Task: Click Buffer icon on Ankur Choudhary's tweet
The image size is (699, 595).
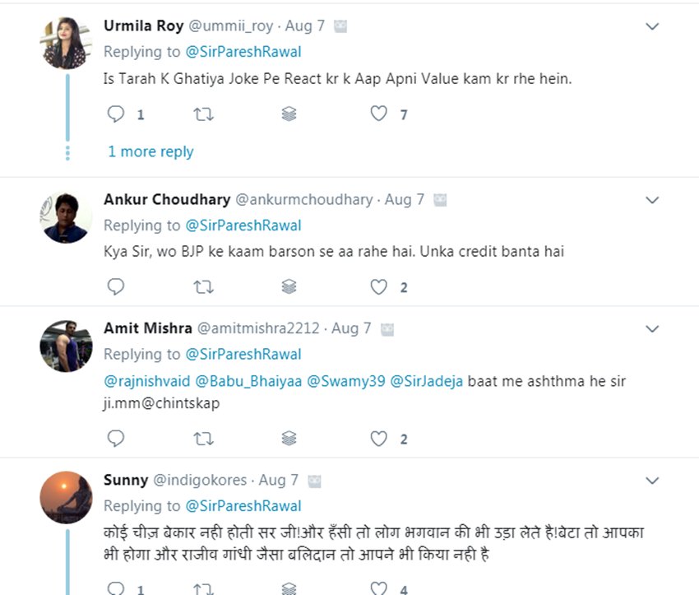Action: 289,287
